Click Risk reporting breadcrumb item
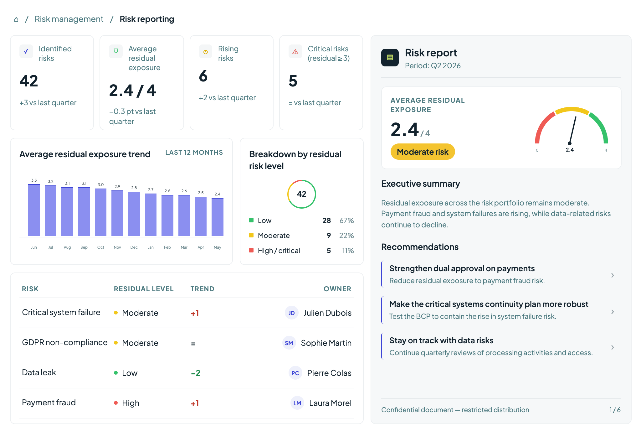Image resolution: width=641 pixels, height=436 pixels. tap(147, 19)
